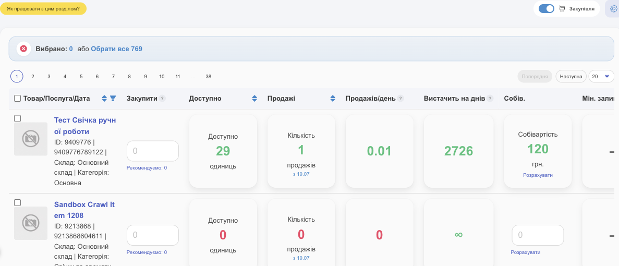The height and width of the screenshot is (266, 619).
Task: Click the Наступна button
Action: (571, 77)
